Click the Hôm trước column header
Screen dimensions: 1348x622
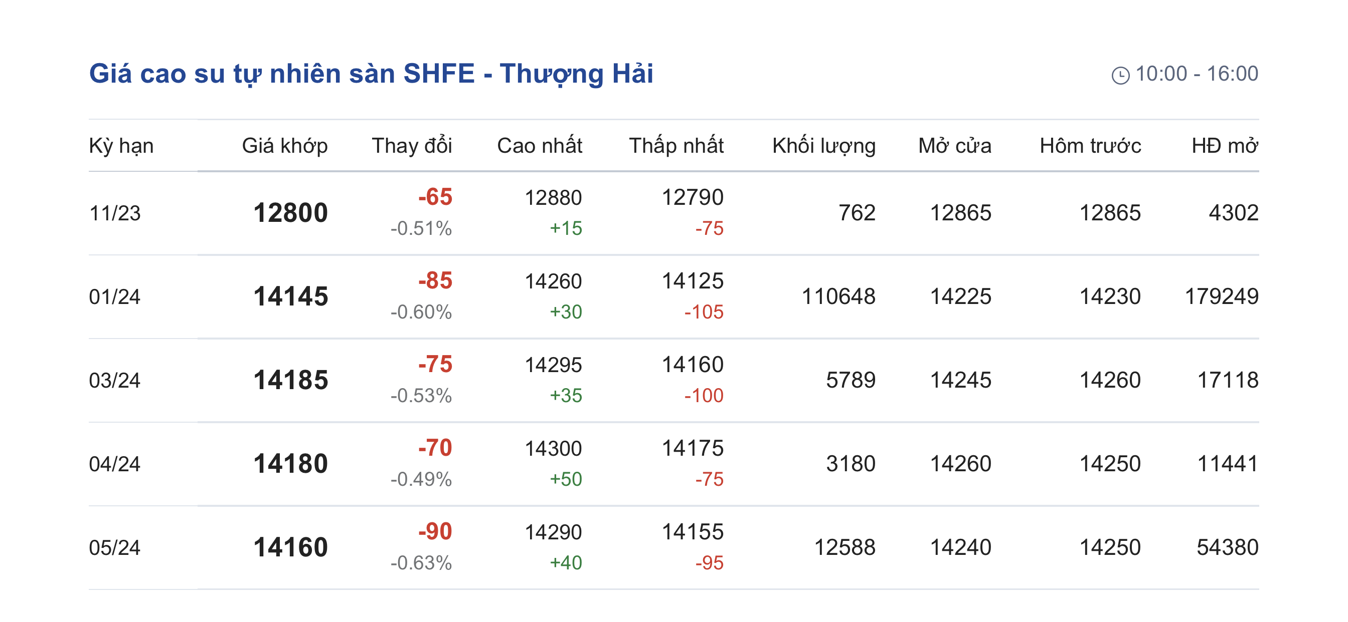[x=1090, y=145]
